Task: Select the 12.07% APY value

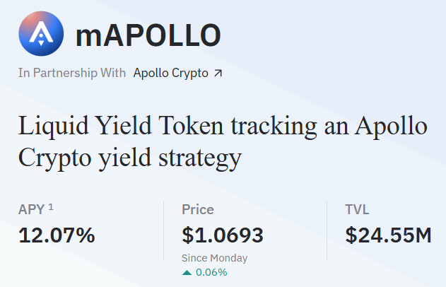Action: pyautogui.click(x=57, y=235)
